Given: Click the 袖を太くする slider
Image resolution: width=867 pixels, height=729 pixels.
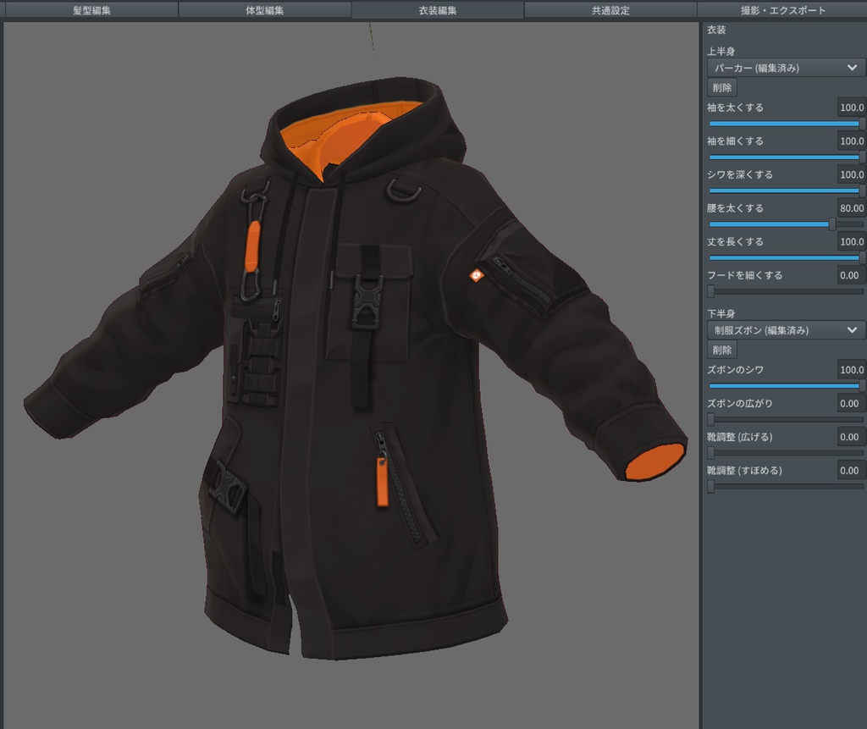Looking at the screenshot, I should click(x=784, y=123).
